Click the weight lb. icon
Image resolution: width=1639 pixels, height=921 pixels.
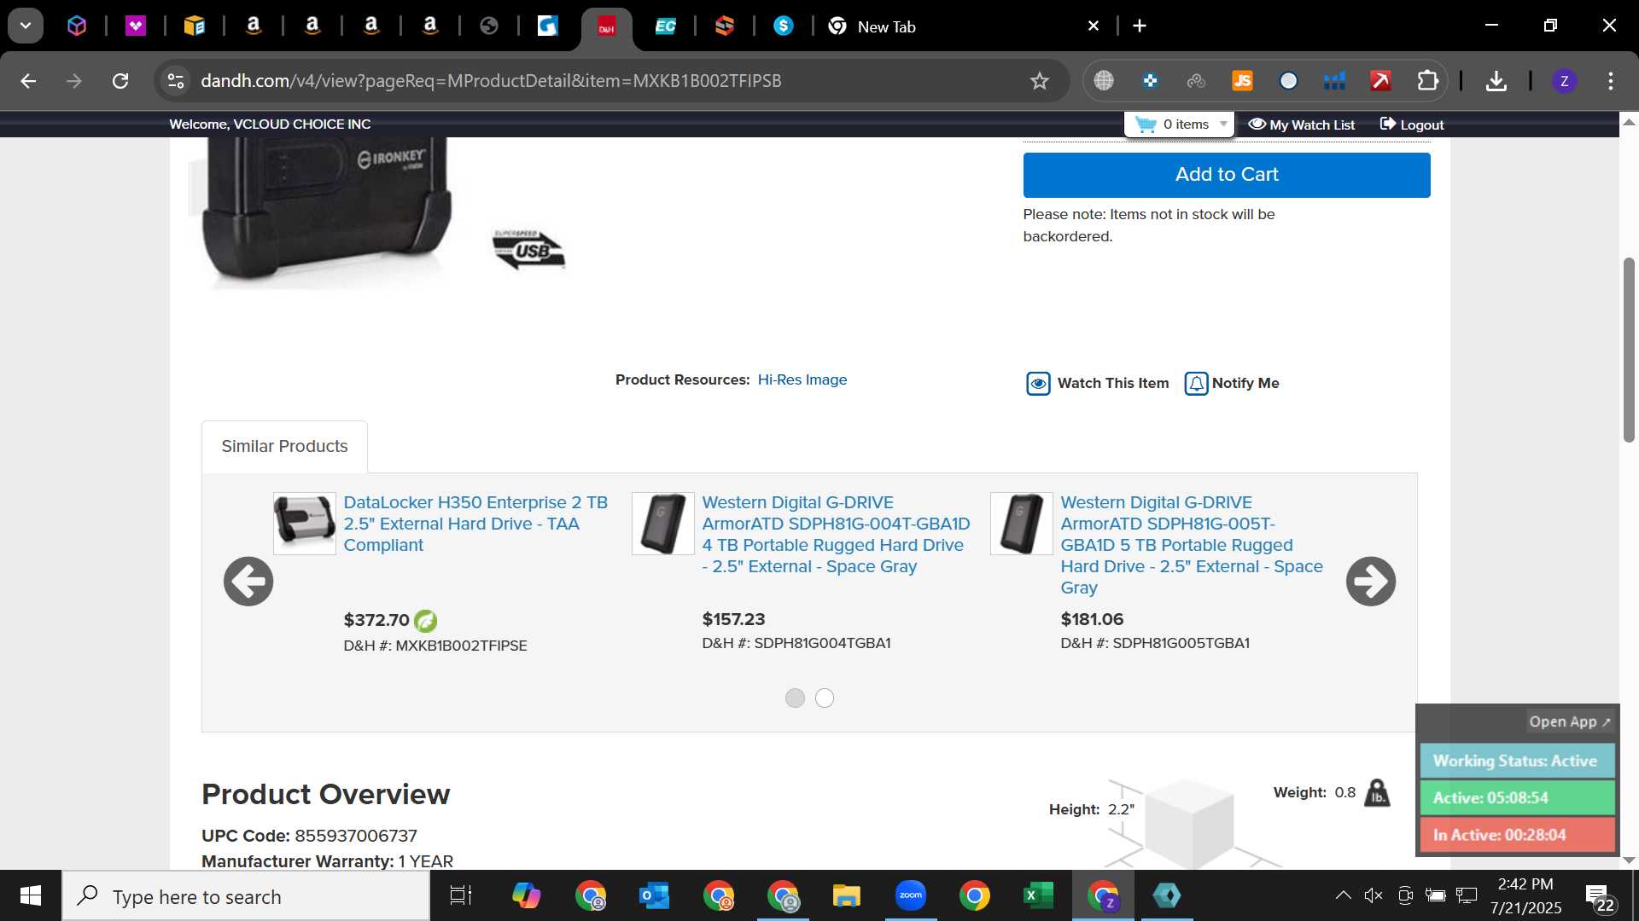point(1377,793)
